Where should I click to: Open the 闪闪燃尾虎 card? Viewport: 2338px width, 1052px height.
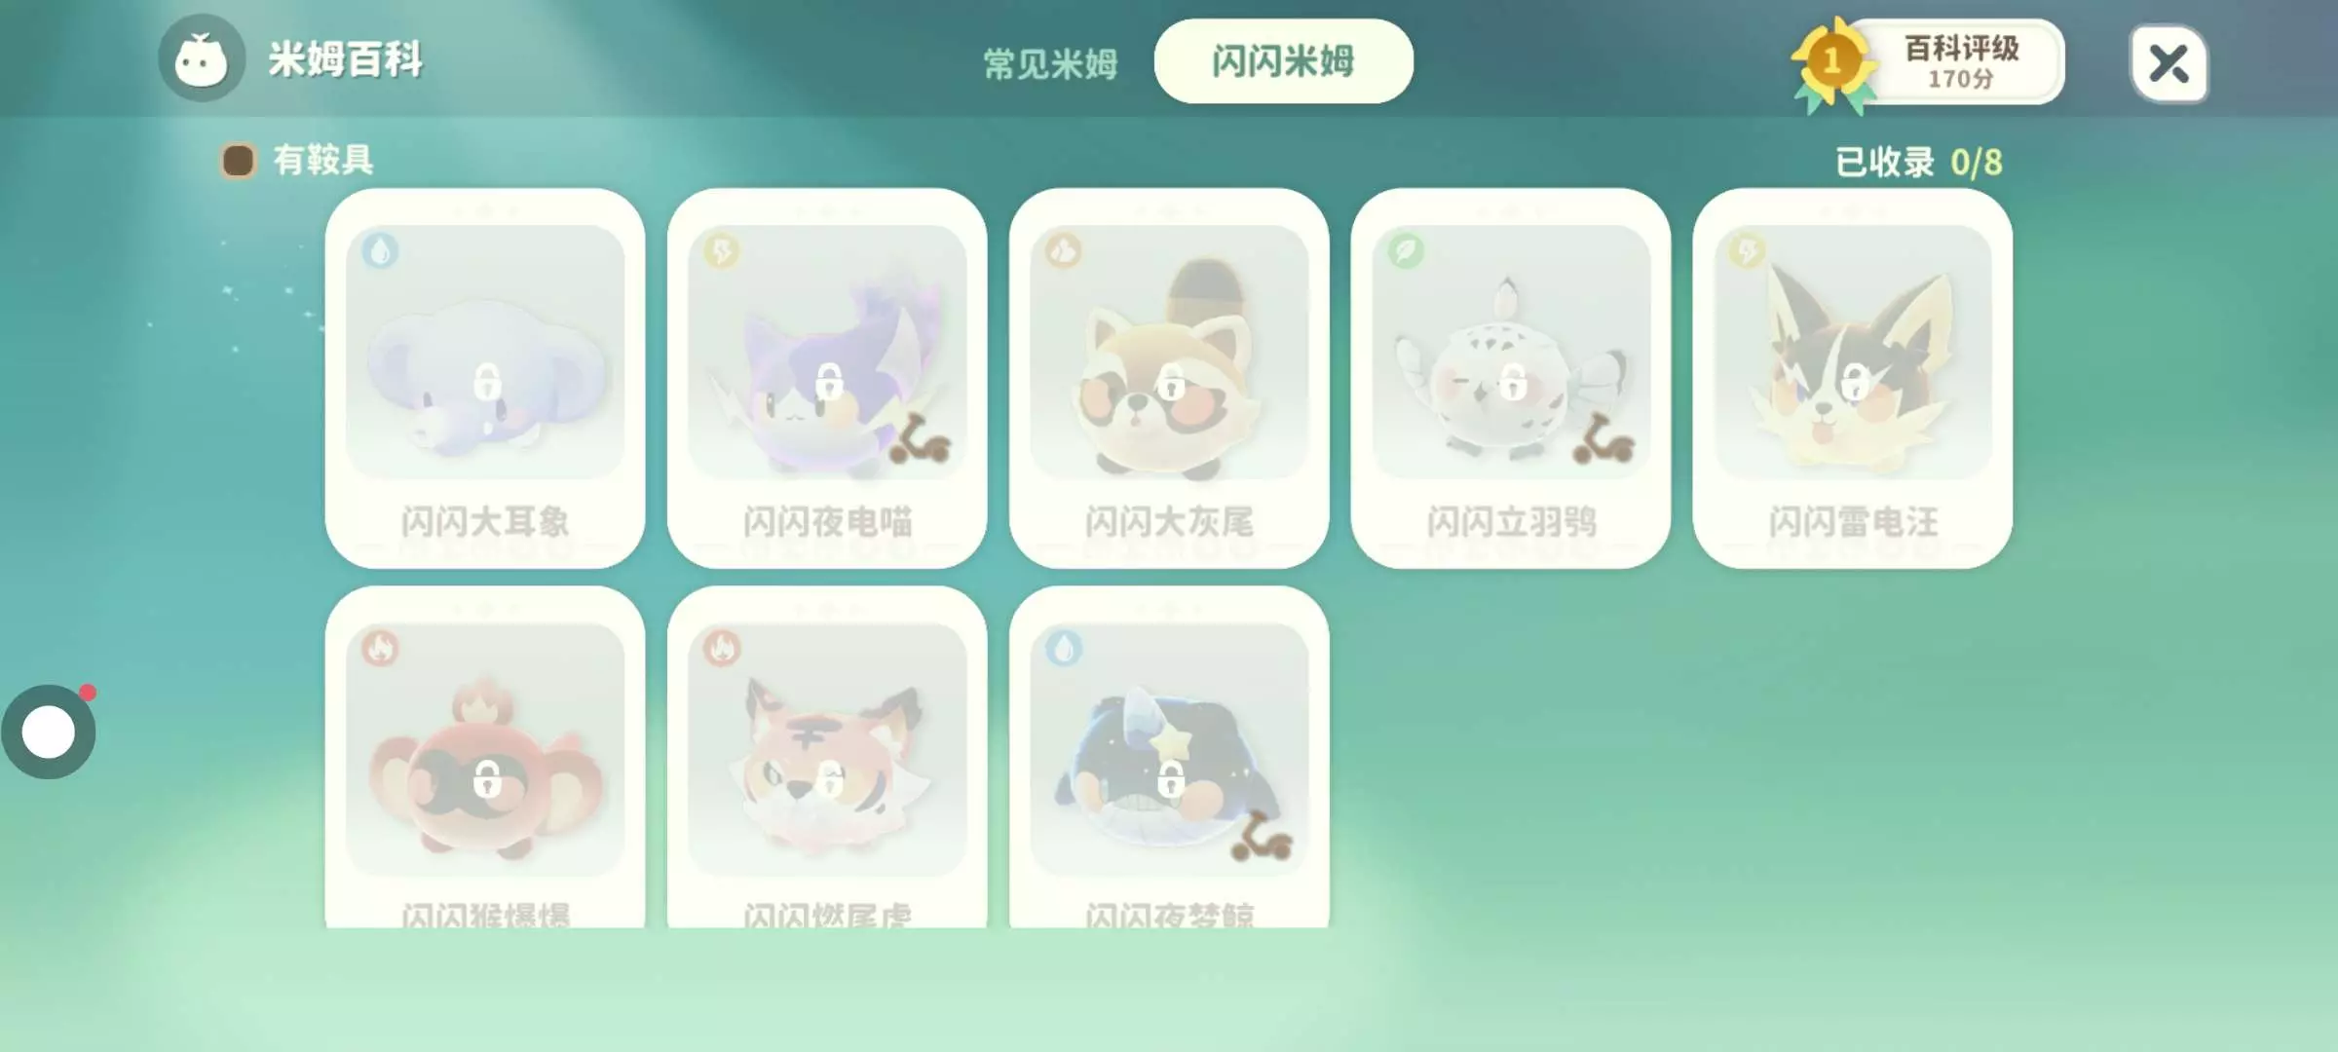tap(827, 758)
